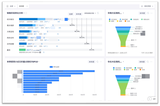
Task: Click the 501个 count in 方案呈现 row
Action: (x=36, y=32)
